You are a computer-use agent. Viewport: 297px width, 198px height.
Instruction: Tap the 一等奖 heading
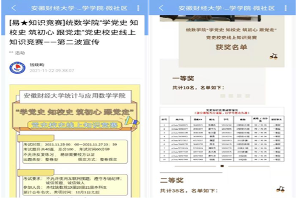click(183, 78)
